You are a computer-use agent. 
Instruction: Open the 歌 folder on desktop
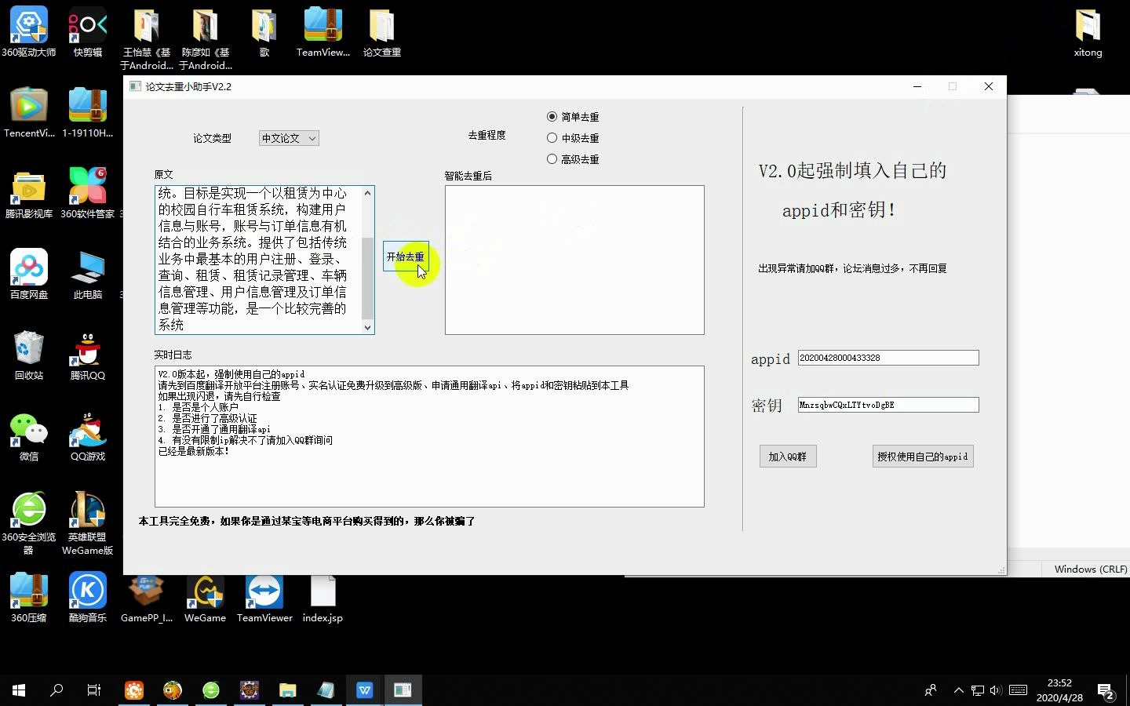264,31
